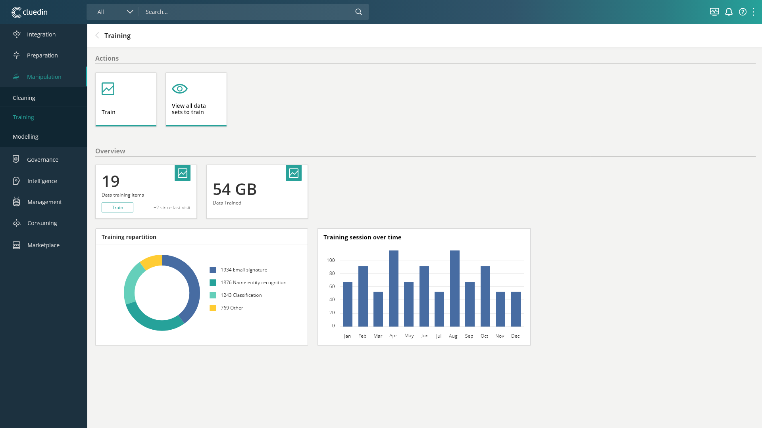Screen dimensions: 762x428
Task: Click the Consuming sidebar icon
Action: point(16,223)
